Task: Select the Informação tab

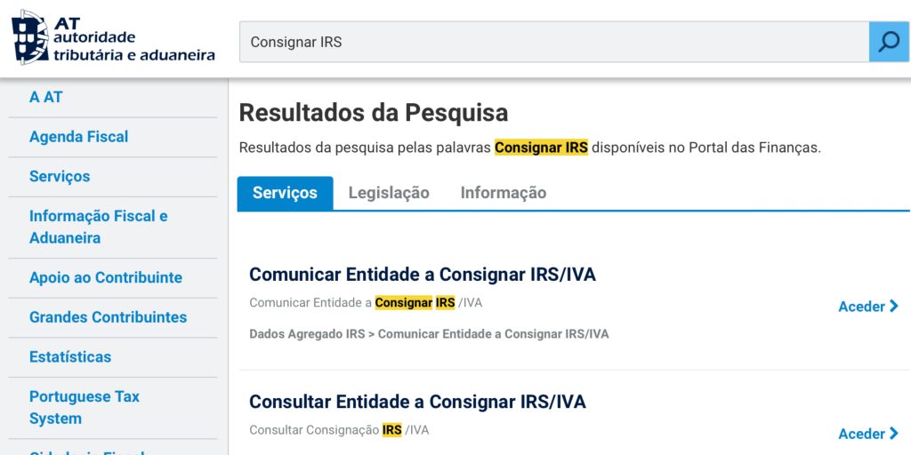Action: 504,193
